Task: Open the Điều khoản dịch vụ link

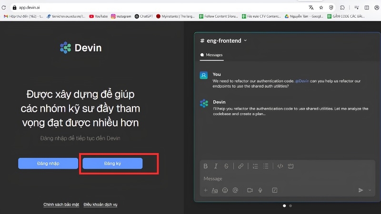Action: pos(100,204)
